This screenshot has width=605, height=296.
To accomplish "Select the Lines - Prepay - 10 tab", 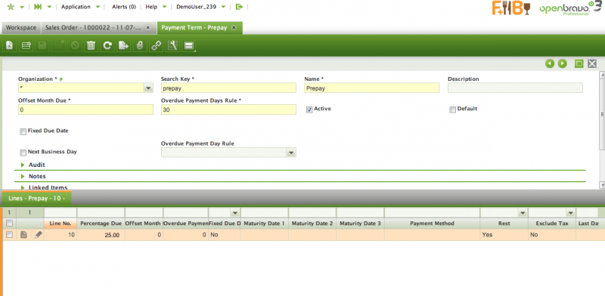I will click(x=36, y=199).
